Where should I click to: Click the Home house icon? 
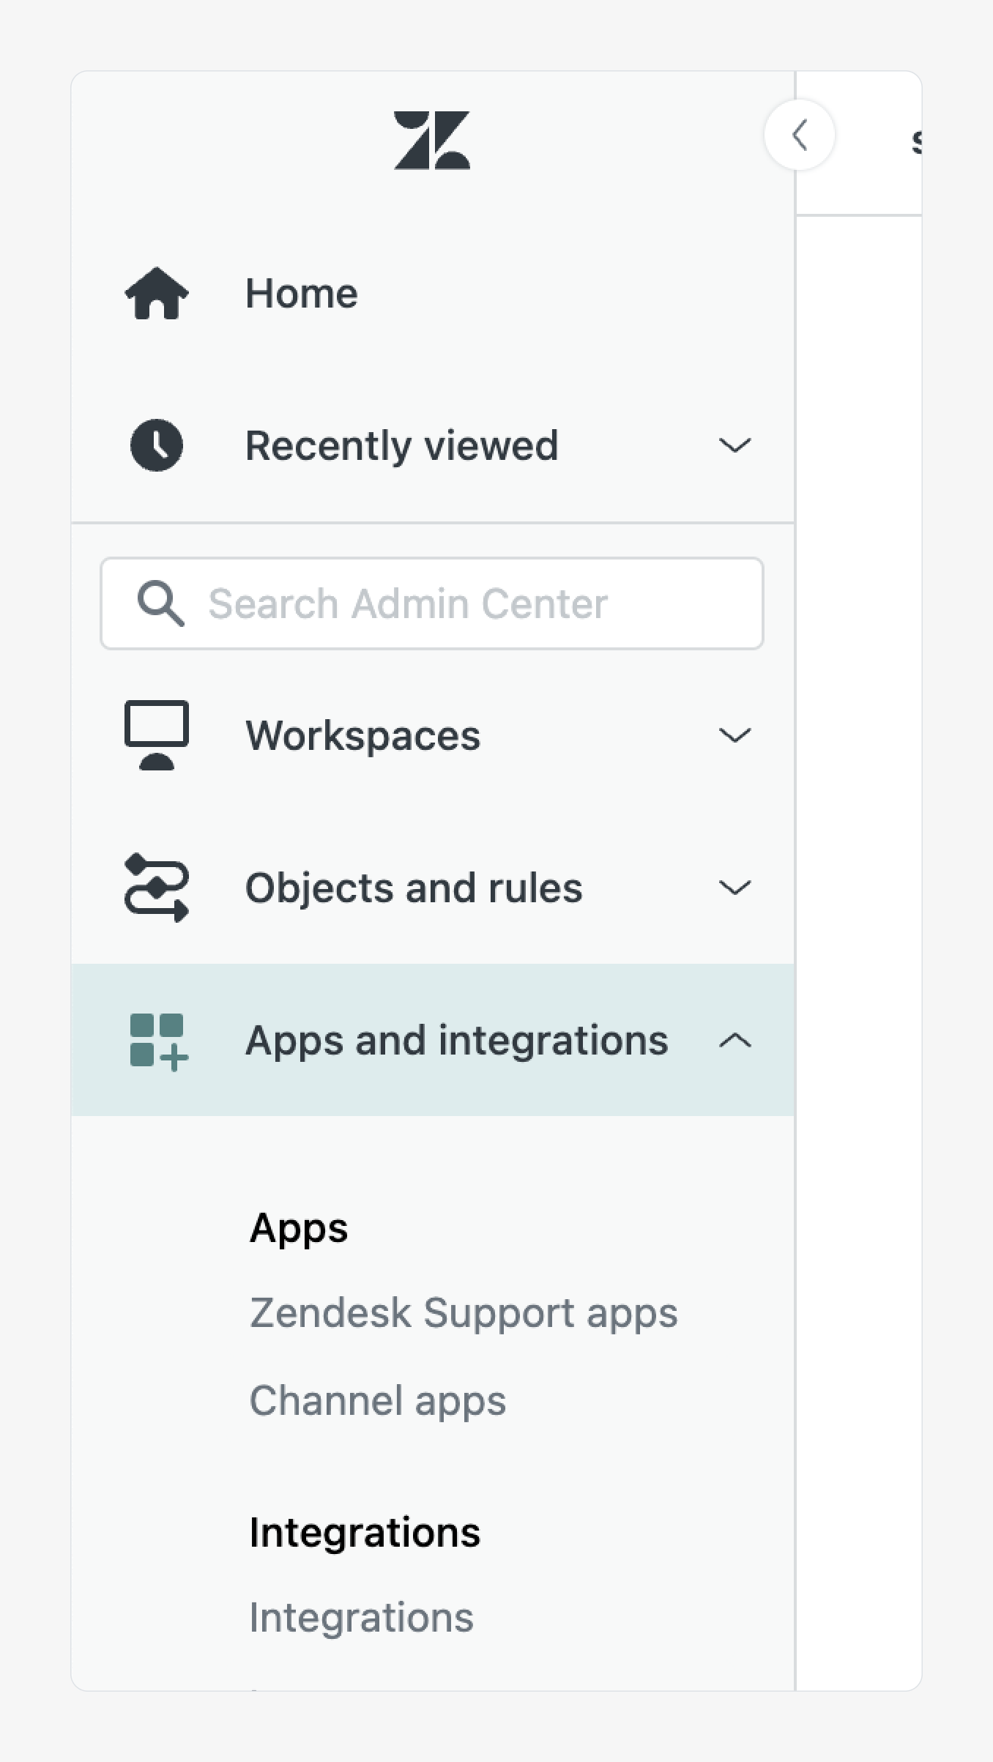click(x=157, y=294)
